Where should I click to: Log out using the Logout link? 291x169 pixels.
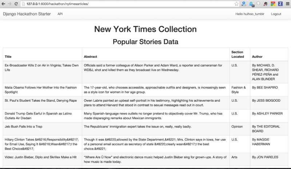tap(276, 14)
